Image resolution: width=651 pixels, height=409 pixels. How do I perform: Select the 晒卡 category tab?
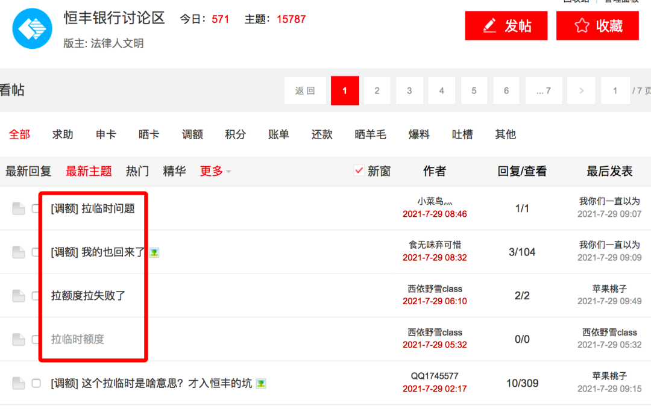[x=149, y=134]
